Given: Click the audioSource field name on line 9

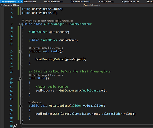Looking at the screenshot, I should (x=59, y=32).
